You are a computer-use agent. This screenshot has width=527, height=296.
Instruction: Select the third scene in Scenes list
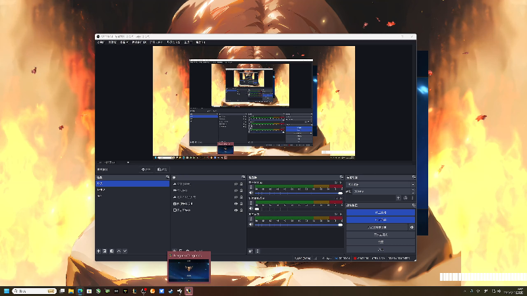[x=132, y=195]
